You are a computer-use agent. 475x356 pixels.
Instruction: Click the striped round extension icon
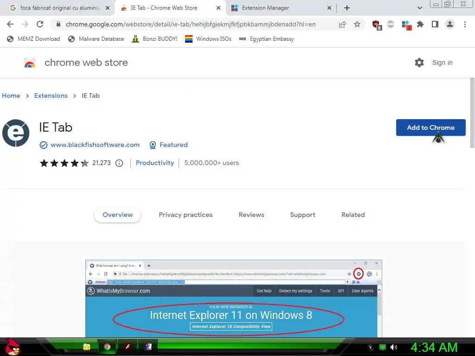pos(391,24)
